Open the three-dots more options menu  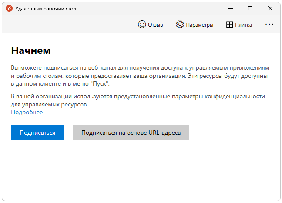[269, 24]
